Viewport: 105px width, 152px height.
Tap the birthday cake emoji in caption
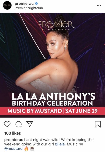coord(32,149)
